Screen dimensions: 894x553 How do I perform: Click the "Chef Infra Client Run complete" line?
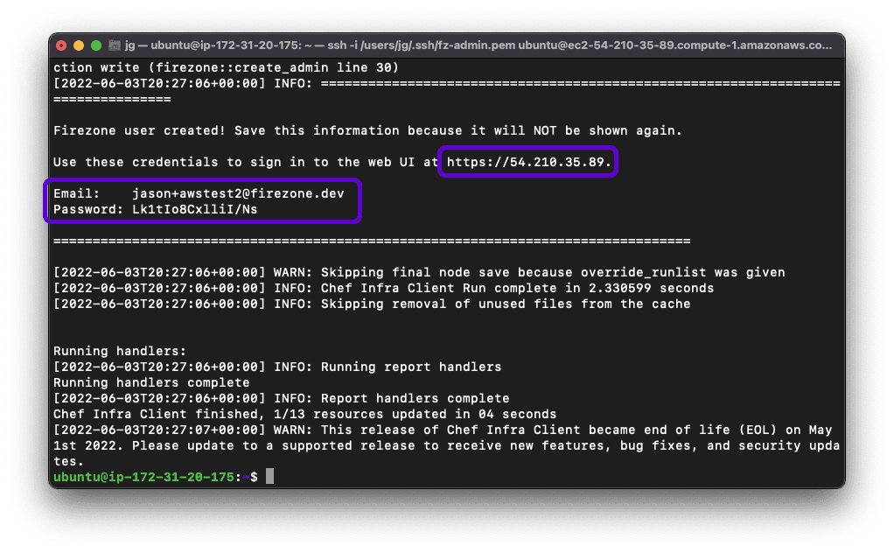383,288
